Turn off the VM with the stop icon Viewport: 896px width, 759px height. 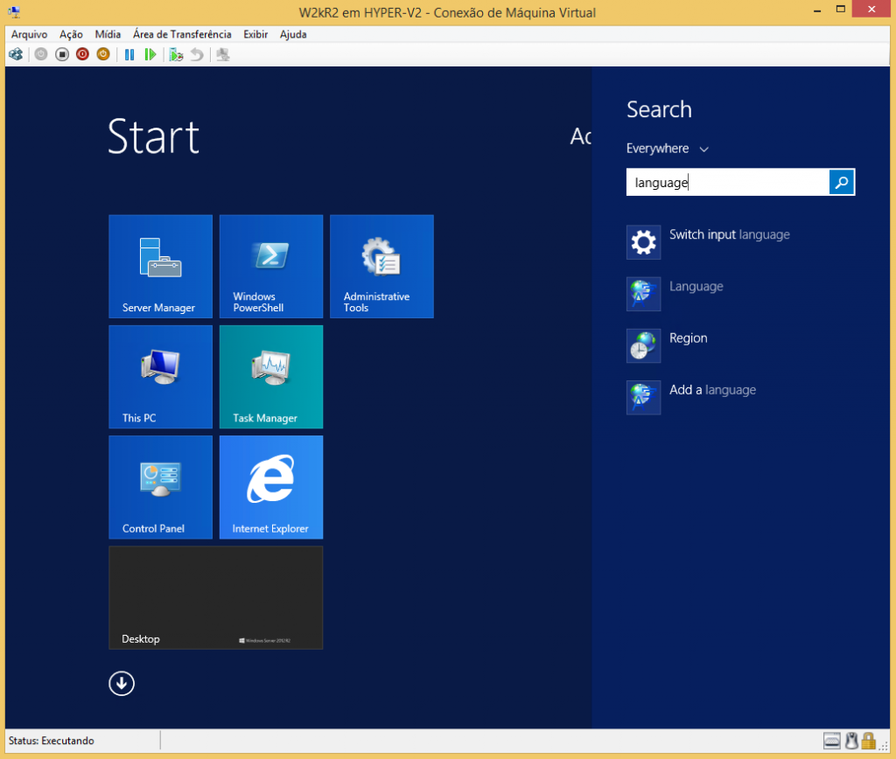click(62, 55)
